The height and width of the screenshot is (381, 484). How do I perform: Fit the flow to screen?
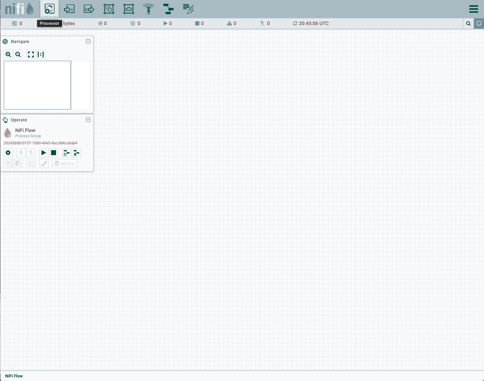click(31, 55)
